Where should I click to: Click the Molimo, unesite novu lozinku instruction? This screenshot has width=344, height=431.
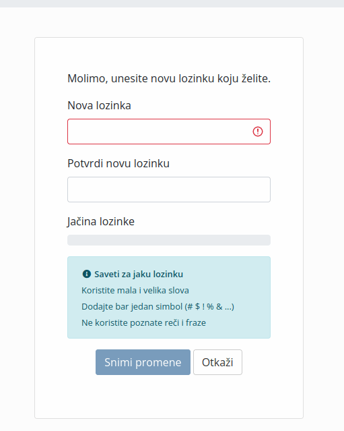[169, 79]
